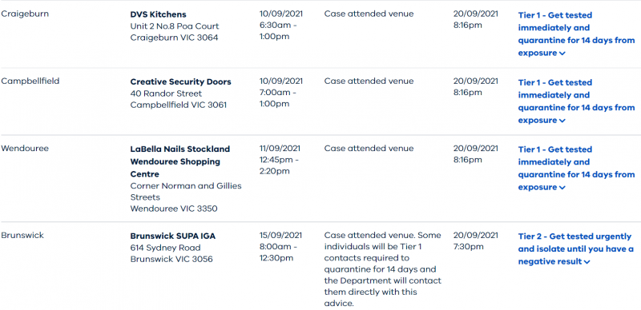Open Tier 2 Get tested urgently link
Screen dimensions: 641x310
click(576, 248)
